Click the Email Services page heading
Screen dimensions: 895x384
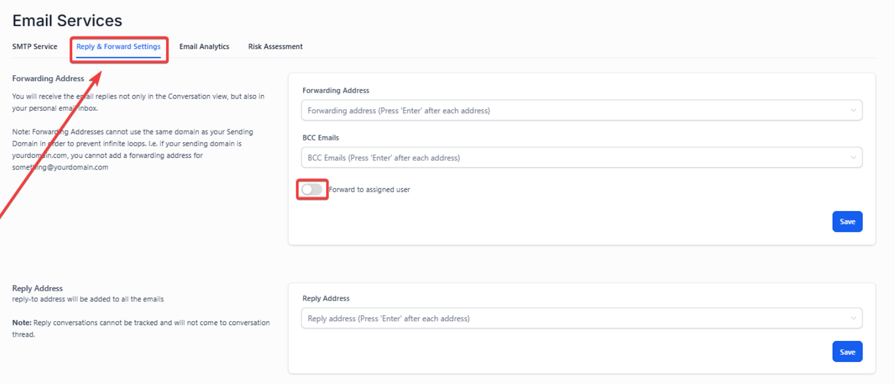(67, 21)
